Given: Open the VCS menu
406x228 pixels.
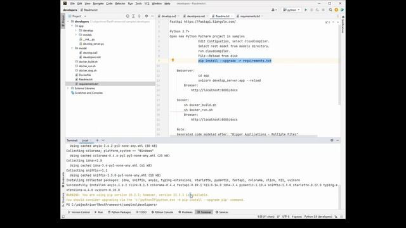Looking at the screenshot, I should (147, 4).
